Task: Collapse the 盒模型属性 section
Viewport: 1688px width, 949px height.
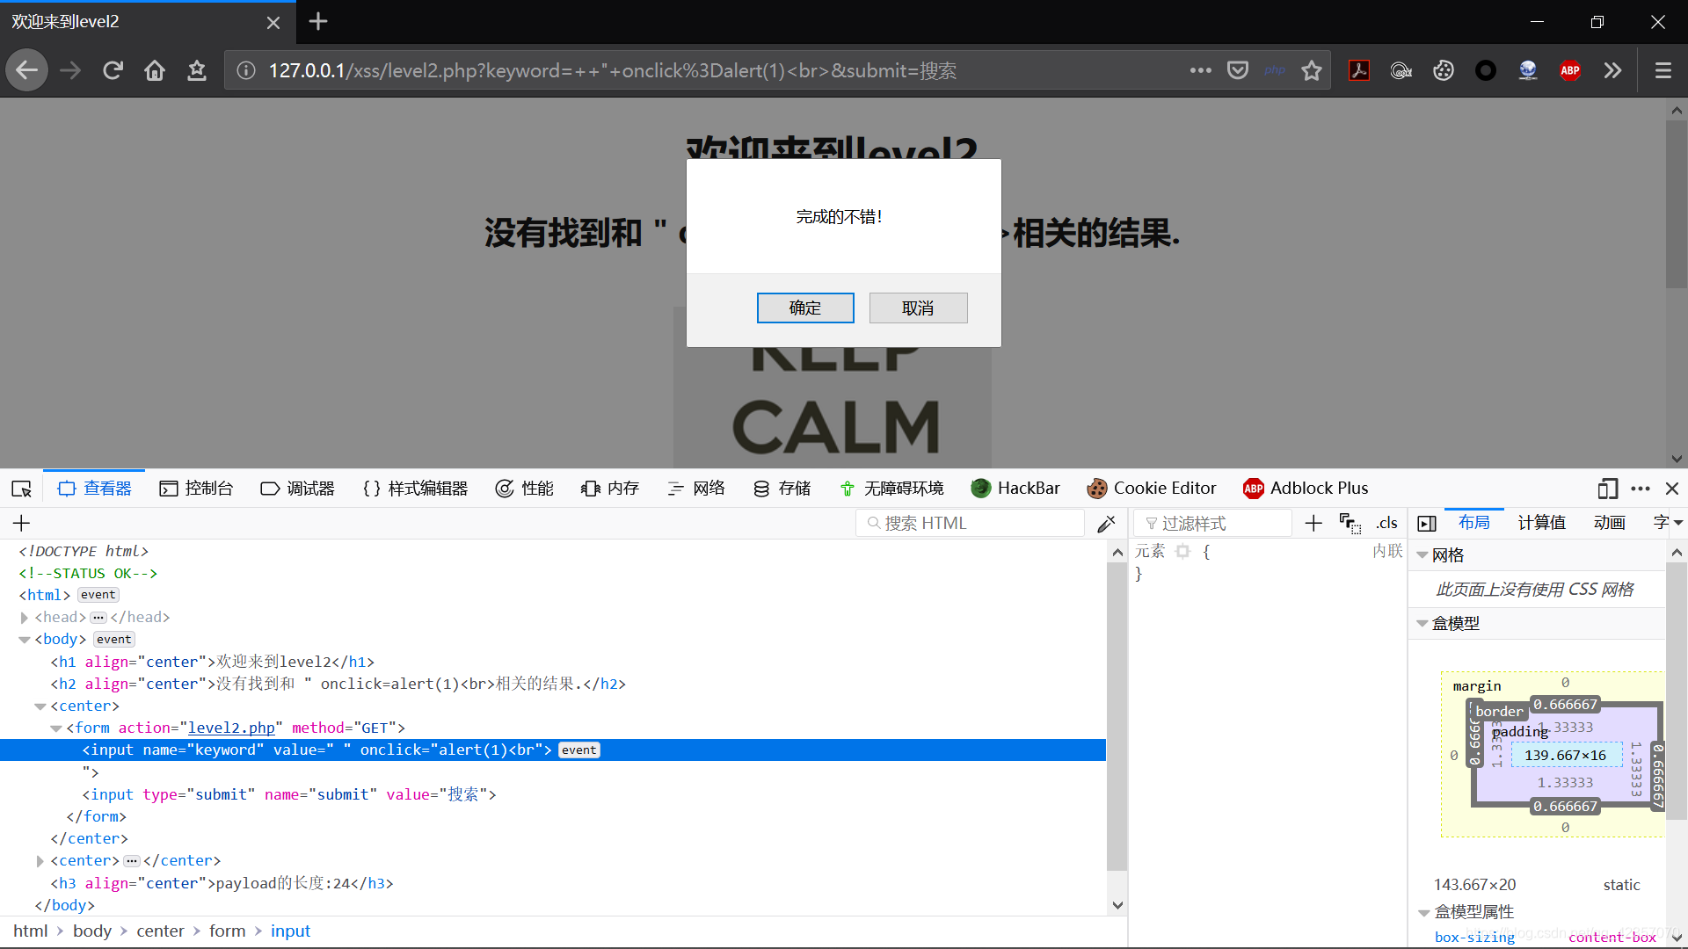Action: [x=1423, y=913]
